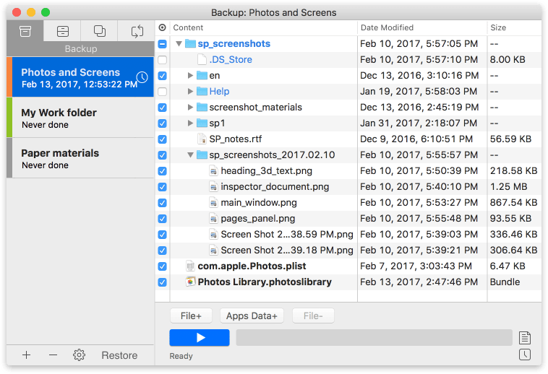This screenshot has height=374, width=548.
Task: Expand the en folder
Action: click(x=190, y=75)
